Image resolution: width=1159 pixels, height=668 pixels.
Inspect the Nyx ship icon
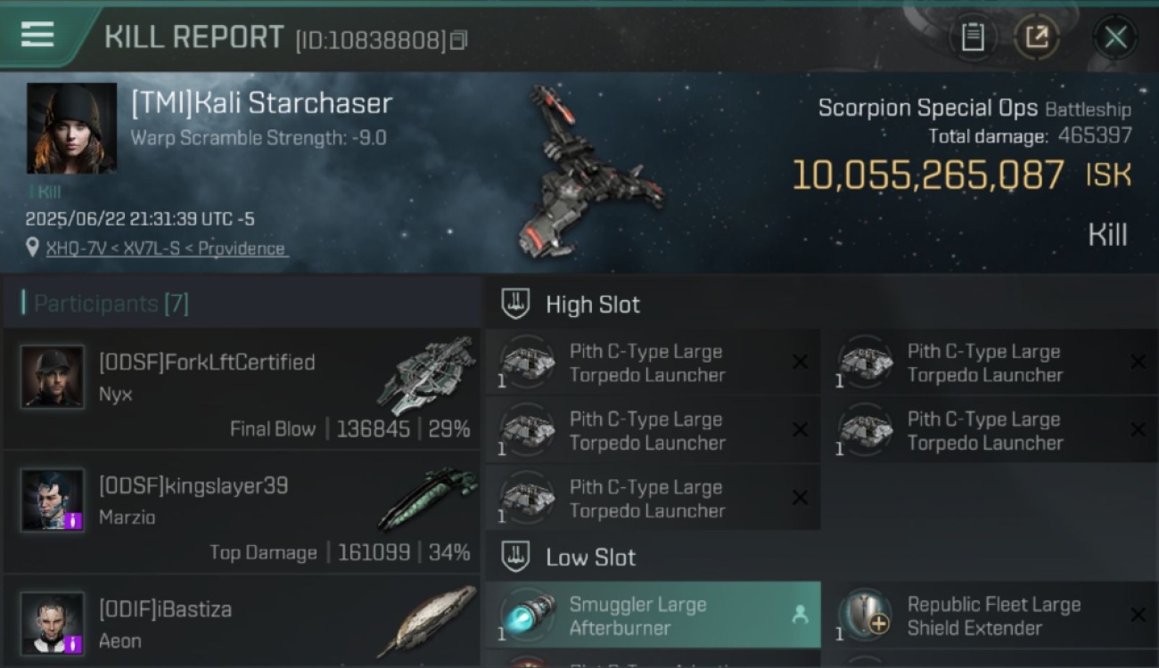coord(425,375)
